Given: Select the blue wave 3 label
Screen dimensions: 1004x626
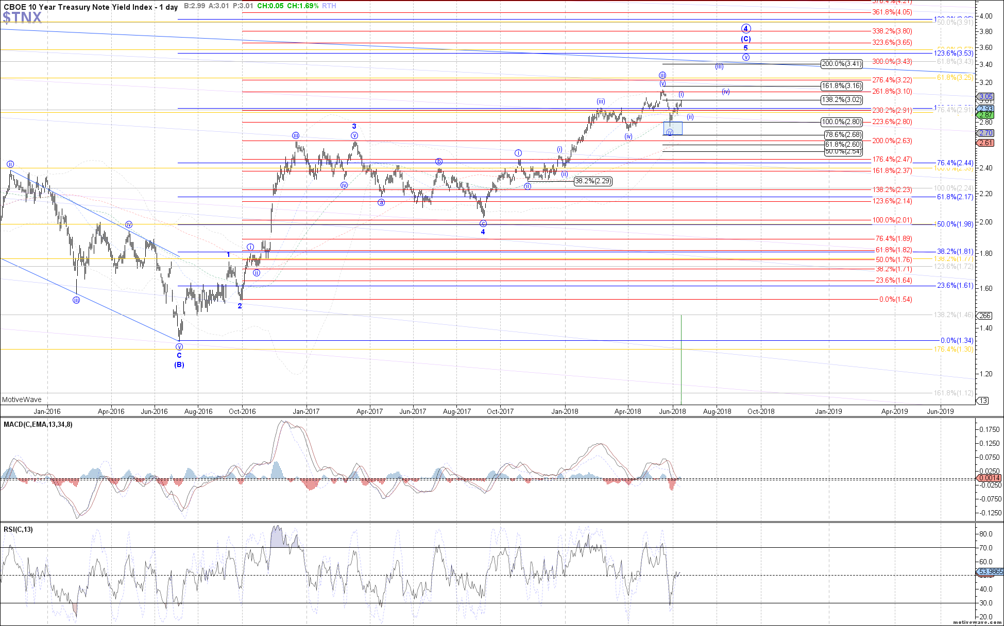Looking at the screenshot, I should (354, 126).
